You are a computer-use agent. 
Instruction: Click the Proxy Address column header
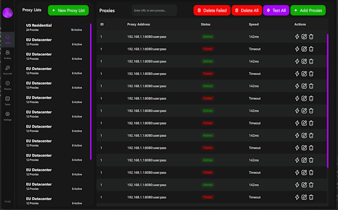[138, 24]
